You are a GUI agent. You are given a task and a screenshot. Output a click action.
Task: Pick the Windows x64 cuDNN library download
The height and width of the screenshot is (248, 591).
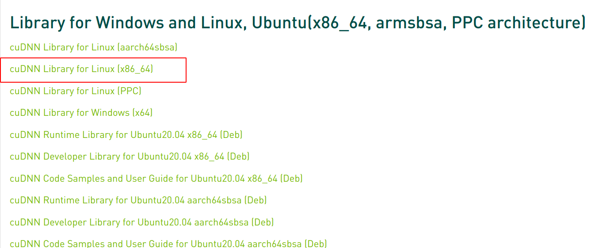coord(81,113)
